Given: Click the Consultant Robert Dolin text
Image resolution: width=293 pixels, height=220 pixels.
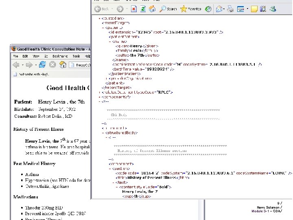Looking at the screenshot, I should pos(44,116).
